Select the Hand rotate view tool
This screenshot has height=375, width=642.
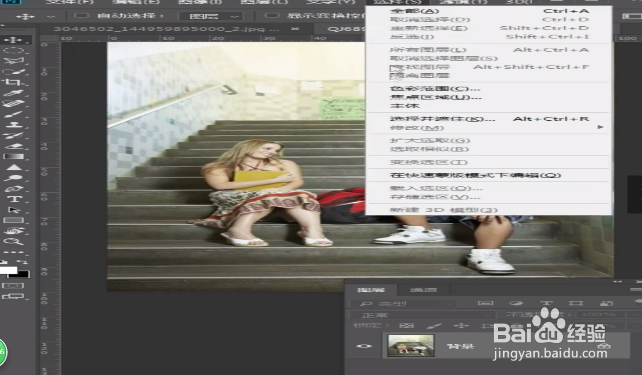(x=14, y=231)
